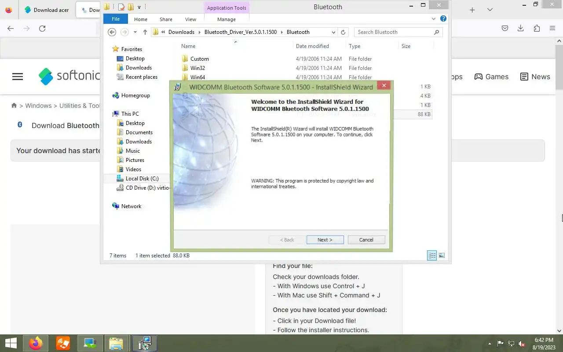
Task: Switch to Large icons view icon
Action: [x=442, y=255]
